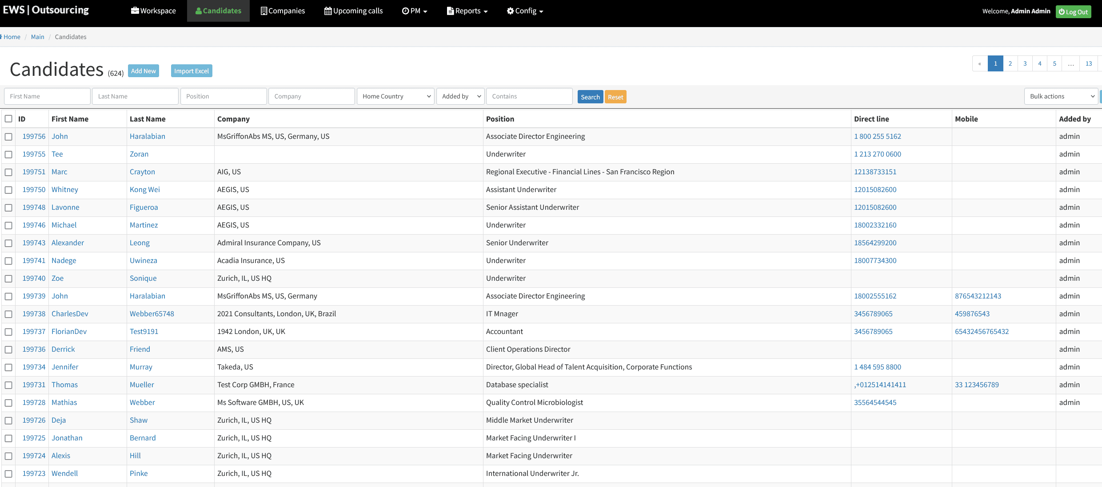Image resolution: width=1102 pixels, height=487 pixels.
Task: Open last name Friend link
Action: tap(140, 349)
